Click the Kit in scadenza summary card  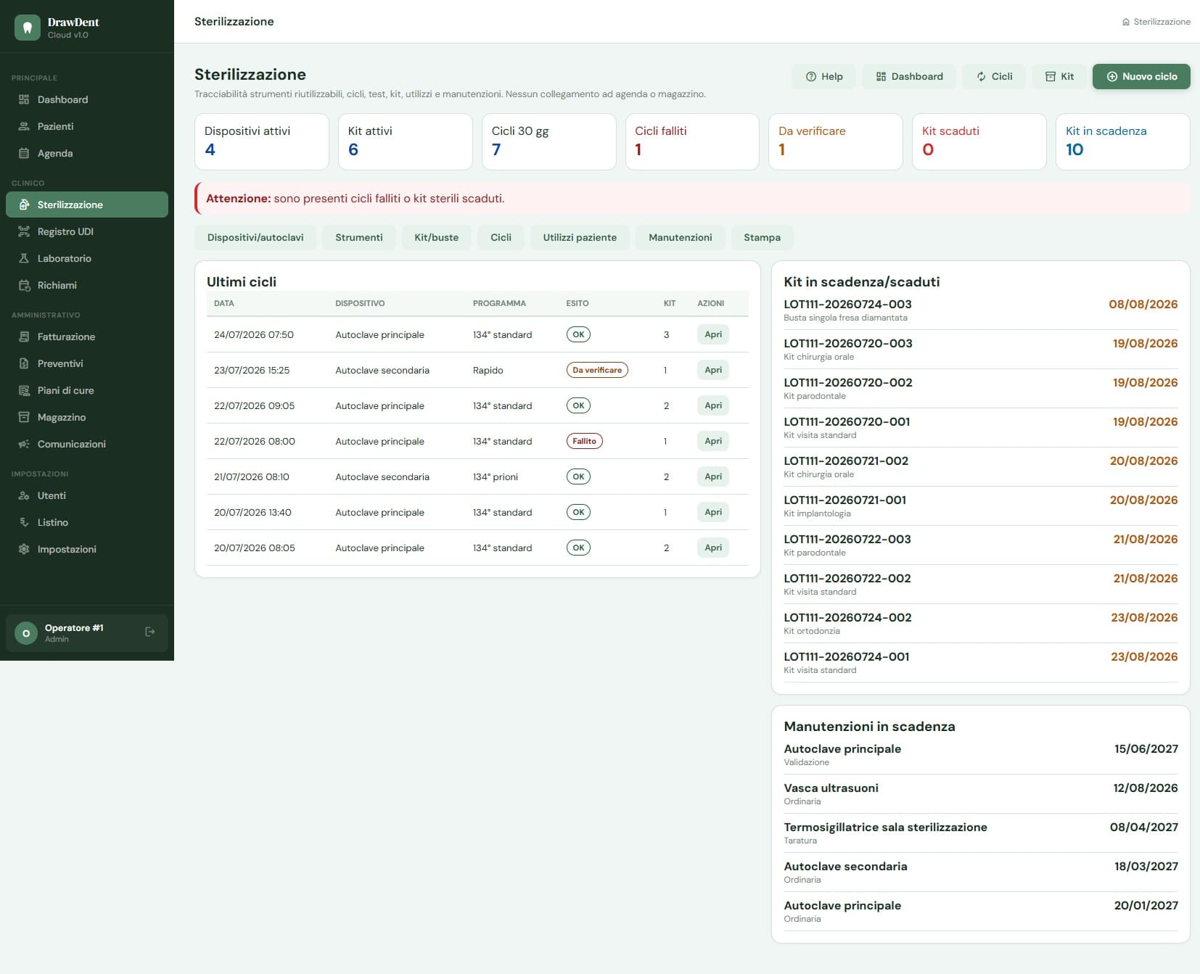tap(1122, 141)
